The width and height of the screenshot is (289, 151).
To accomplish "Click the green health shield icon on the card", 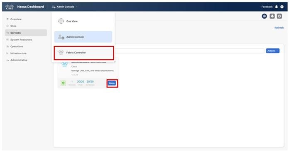I will coord(63,83).
